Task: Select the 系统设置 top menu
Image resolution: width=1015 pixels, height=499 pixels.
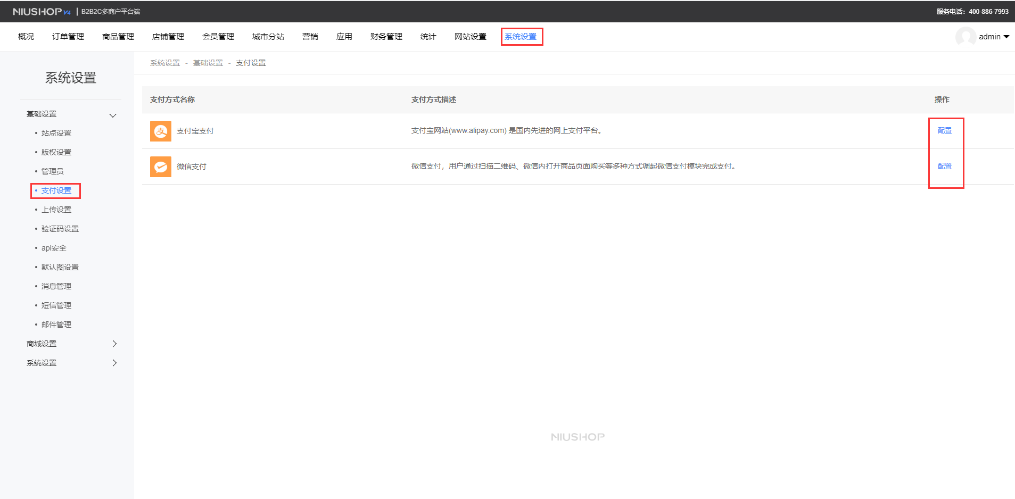Action: click(x=521, y=37)
